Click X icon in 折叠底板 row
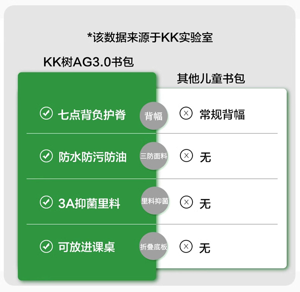300x292 pixels. click(186, 247)
